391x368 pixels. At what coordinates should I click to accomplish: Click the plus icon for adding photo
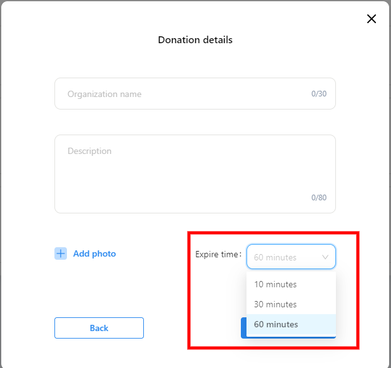[x=61, y=253]
